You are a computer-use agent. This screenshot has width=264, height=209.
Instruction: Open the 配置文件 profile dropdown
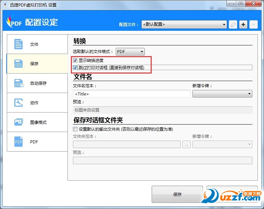point(184,25)
